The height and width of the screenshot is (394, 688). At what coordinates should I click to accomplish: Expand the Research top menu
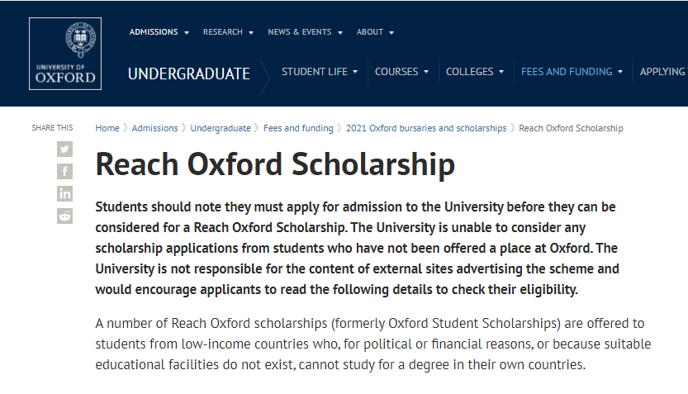pyautogui.click(x=228, y=32)
